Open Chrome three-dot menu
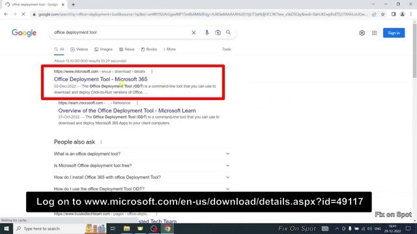 tap(411, 14)
